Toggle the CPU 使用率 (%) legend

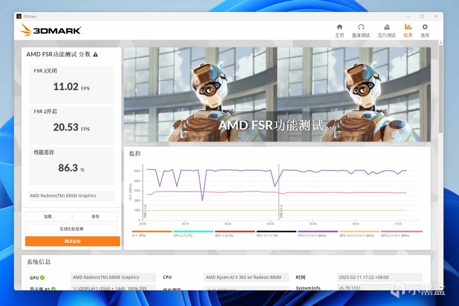(x=276, y=234)
